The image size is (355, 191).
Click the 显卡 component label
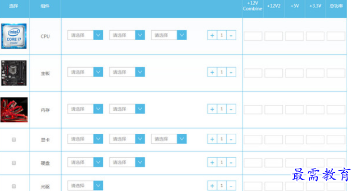point(45,140)
